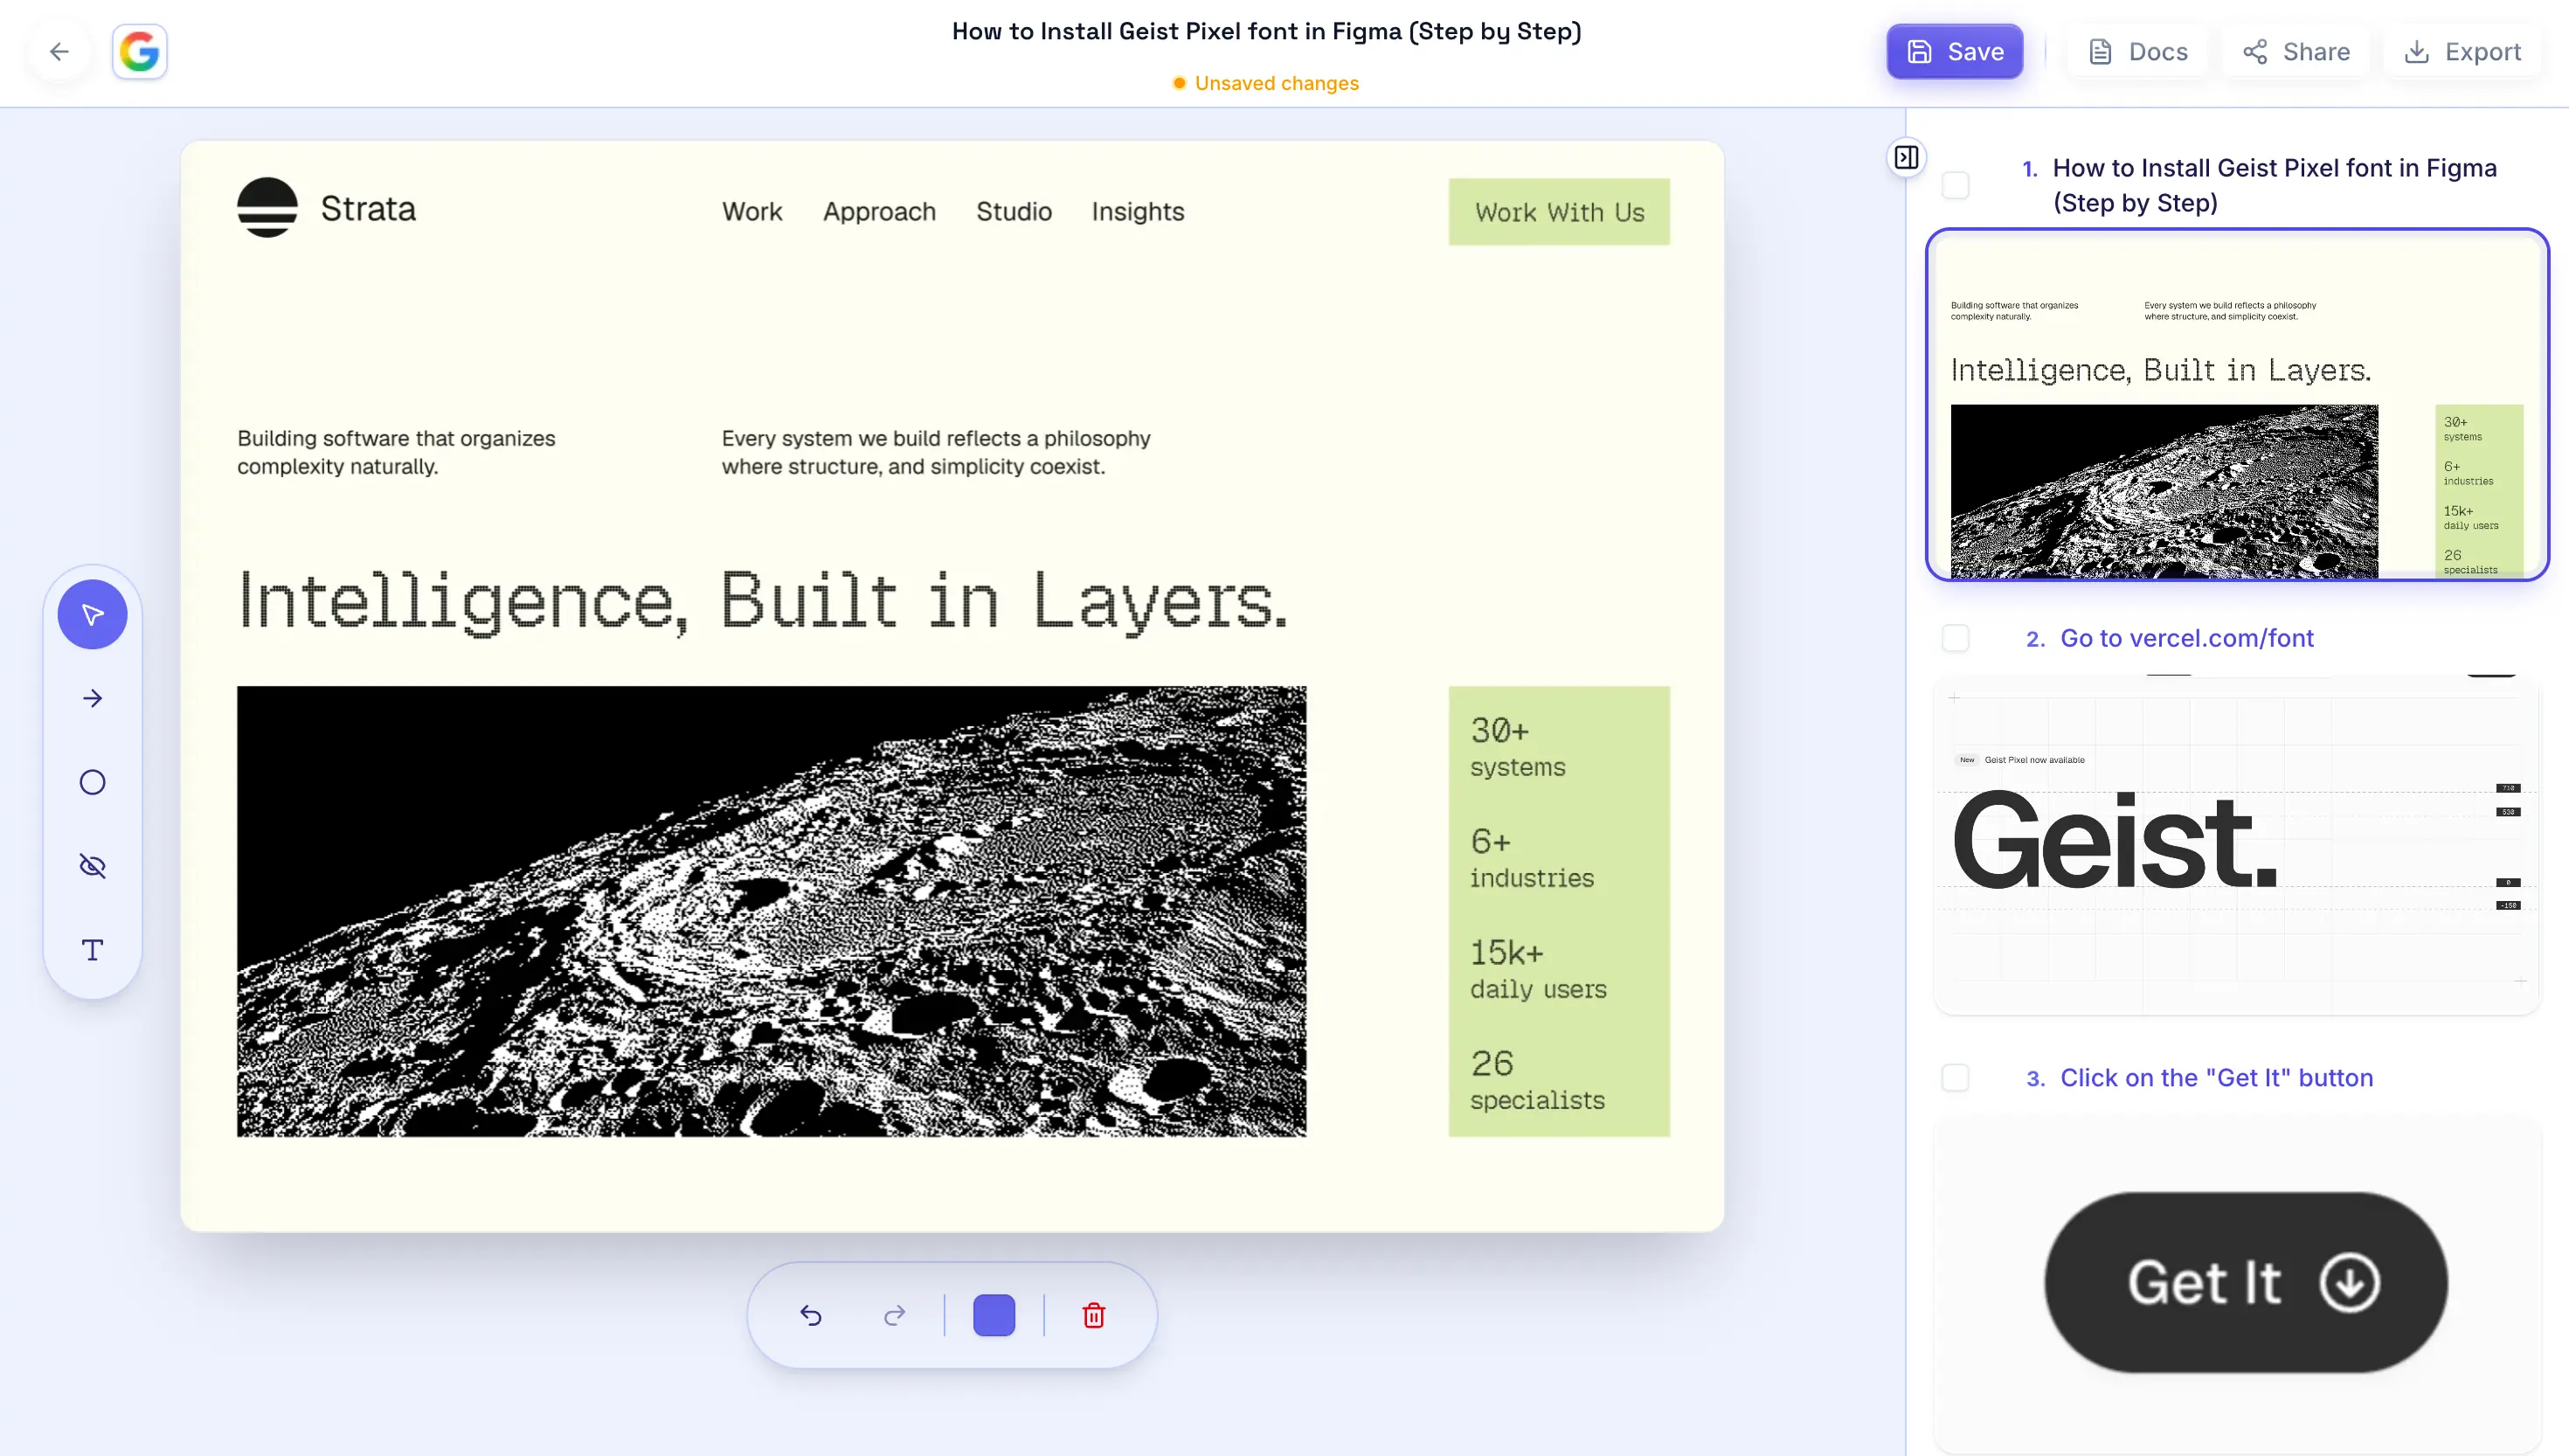This screenshot has height=1456, width=2569.
Task: Click the Approach nav item in canvas
Action: [879, 212]
